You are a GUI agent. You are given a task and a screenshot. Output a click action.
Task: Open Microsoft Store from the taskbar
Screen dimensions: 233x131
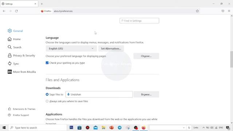79,128
